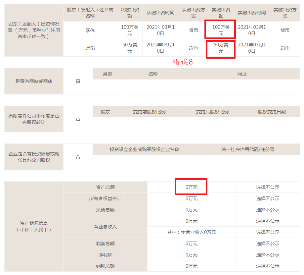Click the 认缴出资时间 column header

coord(160,13)
